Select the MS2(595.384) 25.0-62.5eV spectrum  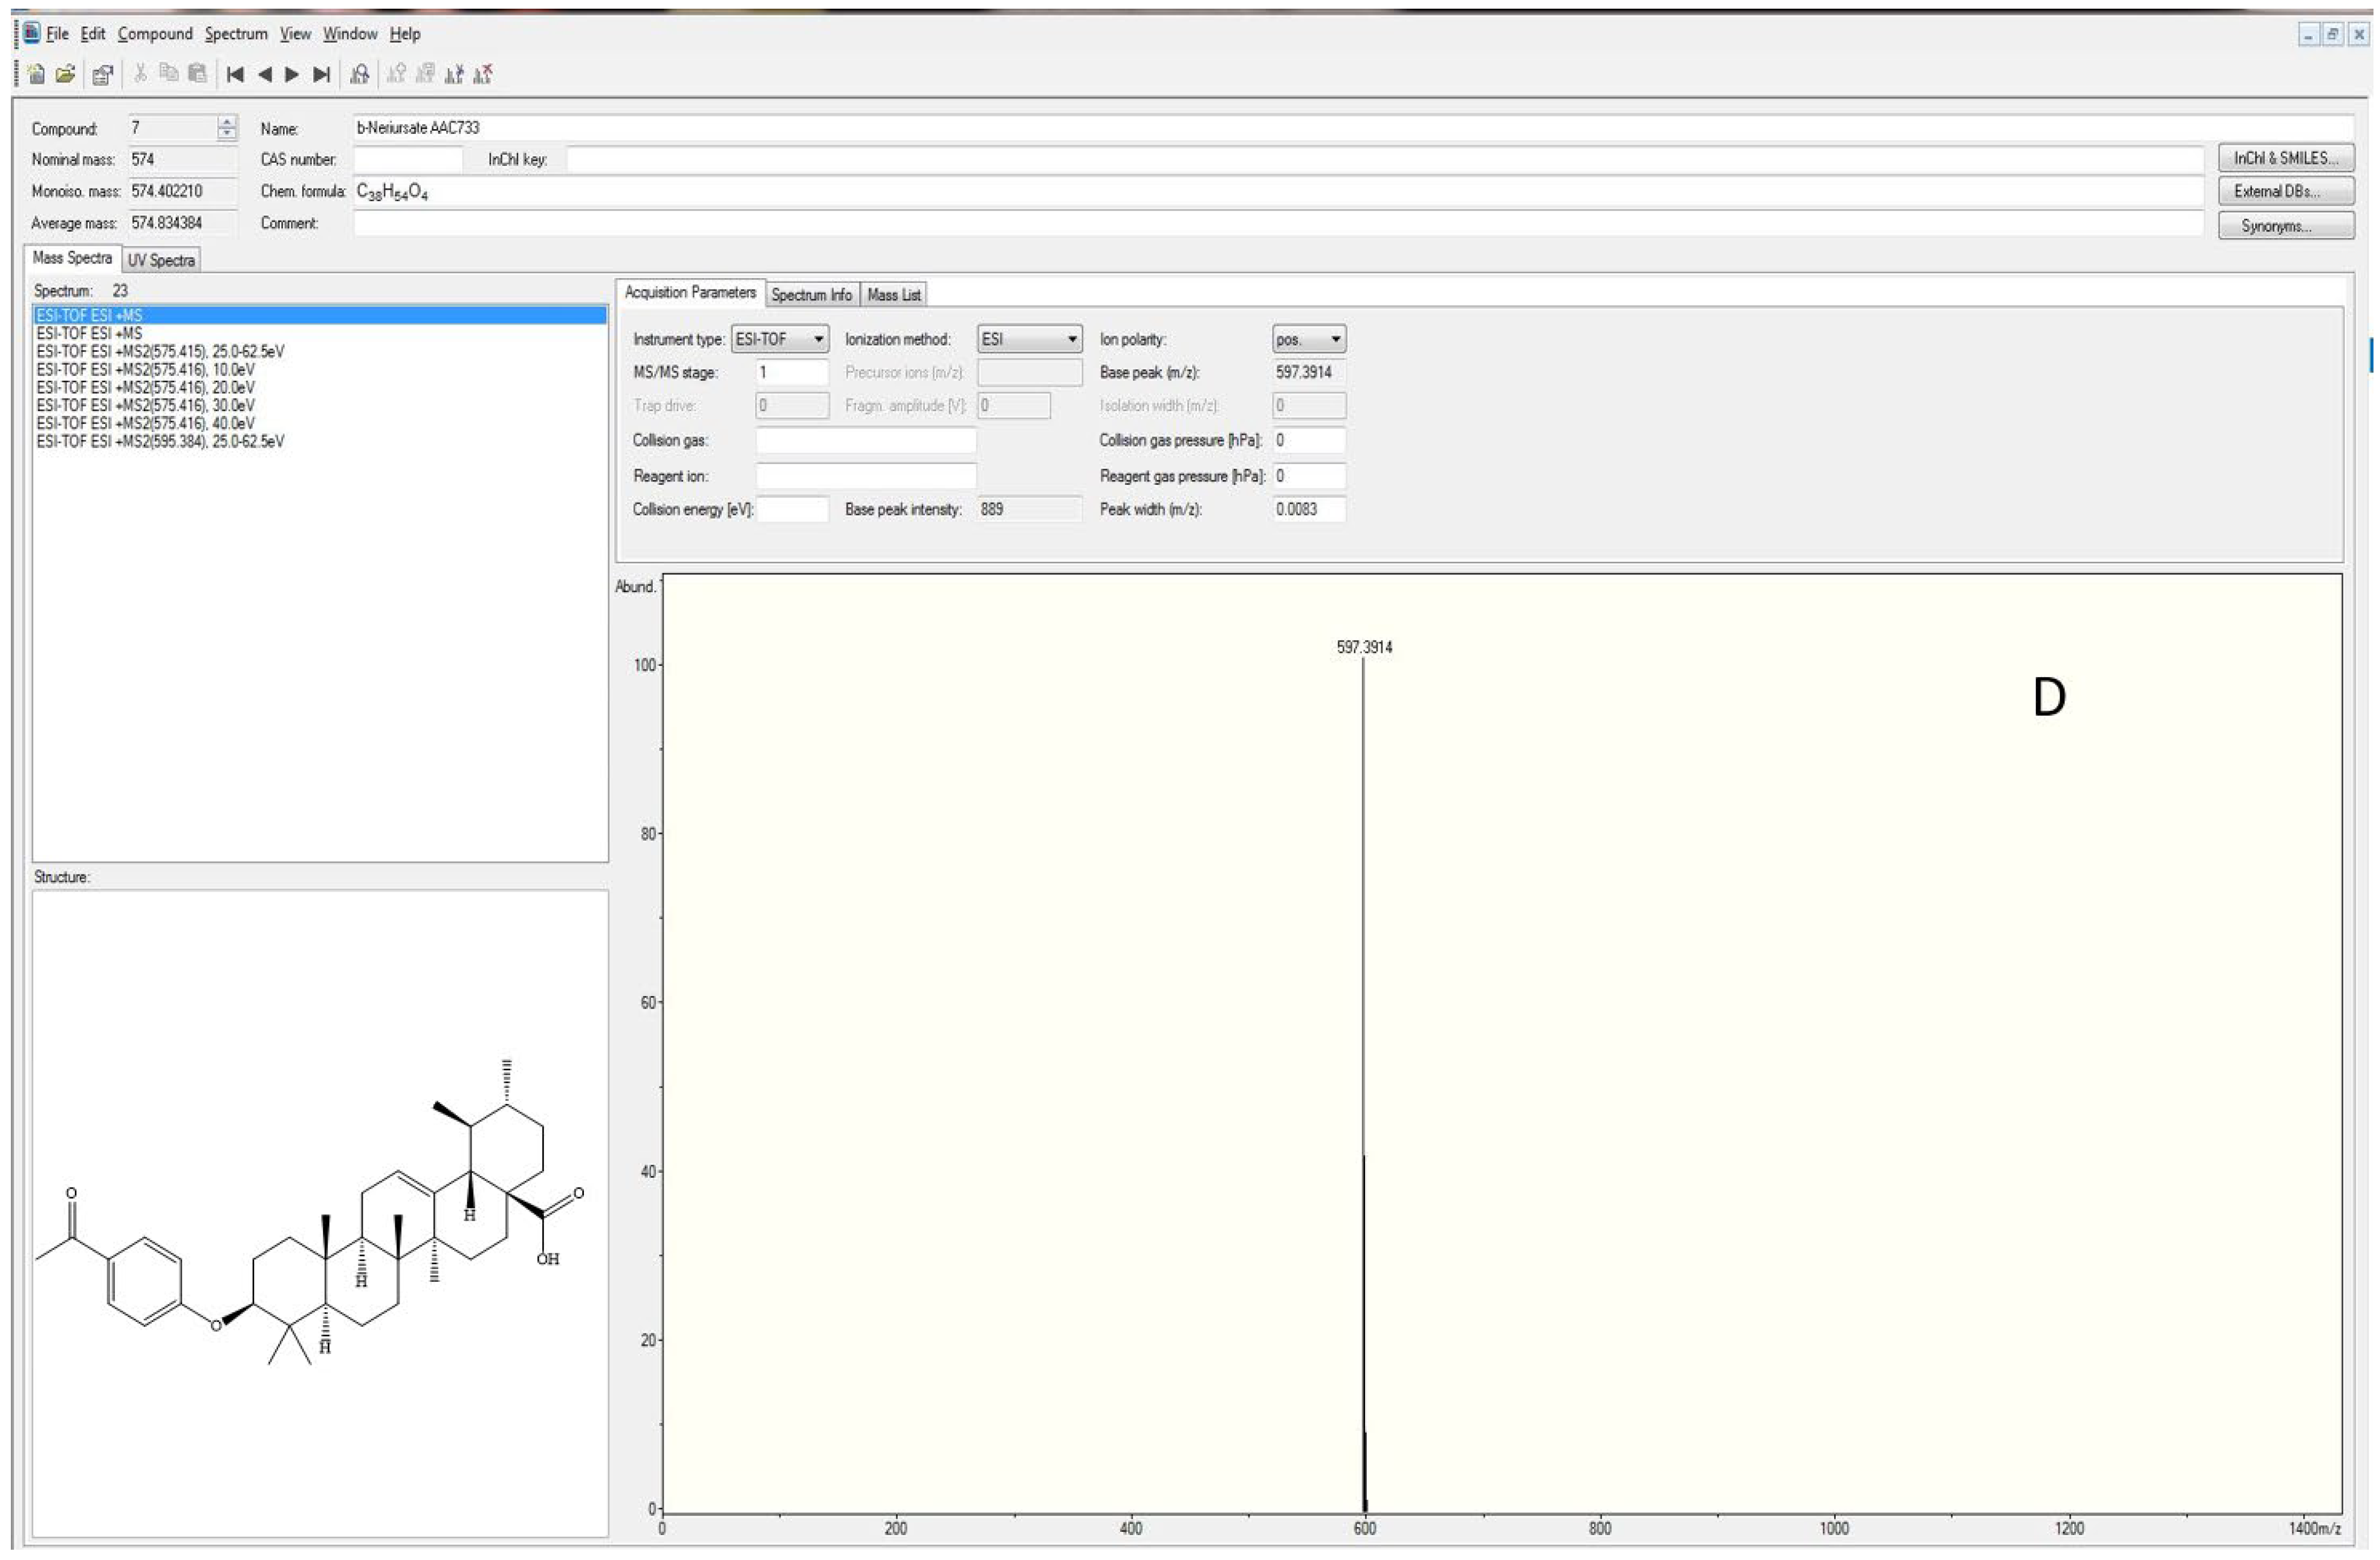coord(160,441)
